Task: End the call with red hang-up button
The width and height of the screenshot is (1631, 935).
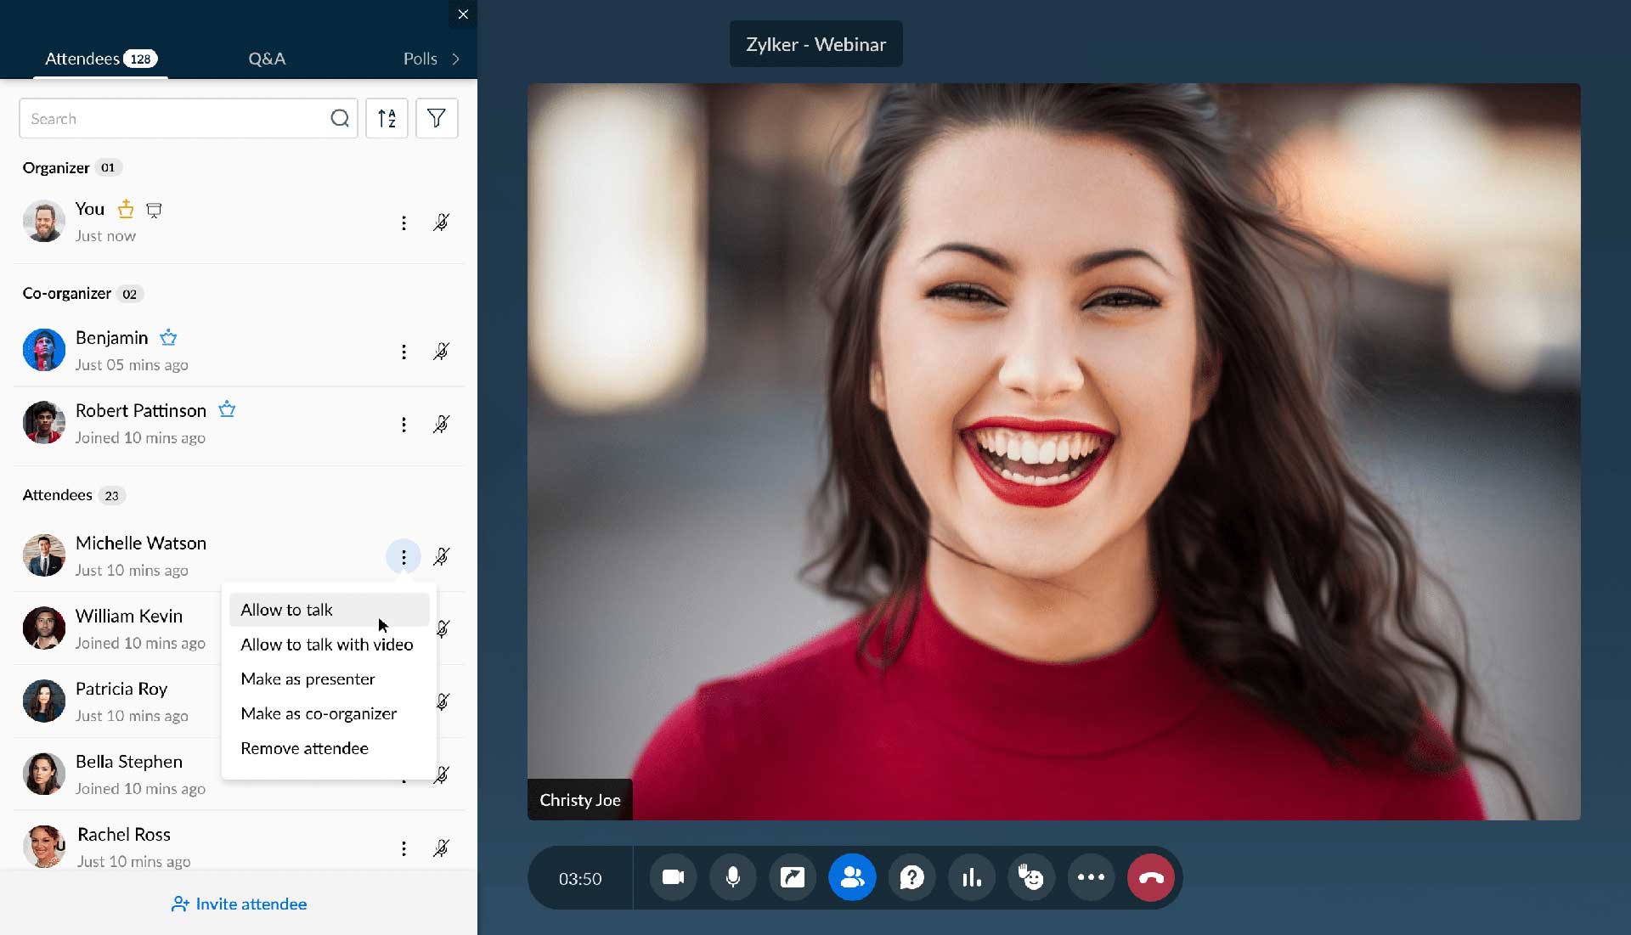Action: 1151,877
